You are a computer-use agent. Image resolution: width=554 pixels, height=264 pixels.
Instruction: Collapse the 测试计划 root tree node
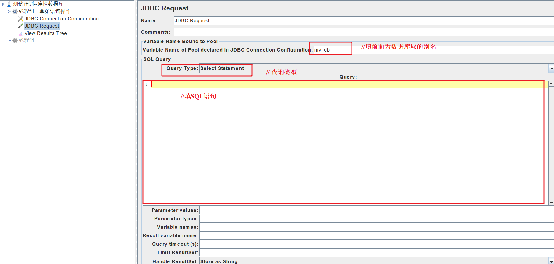[x=3, y=4]
